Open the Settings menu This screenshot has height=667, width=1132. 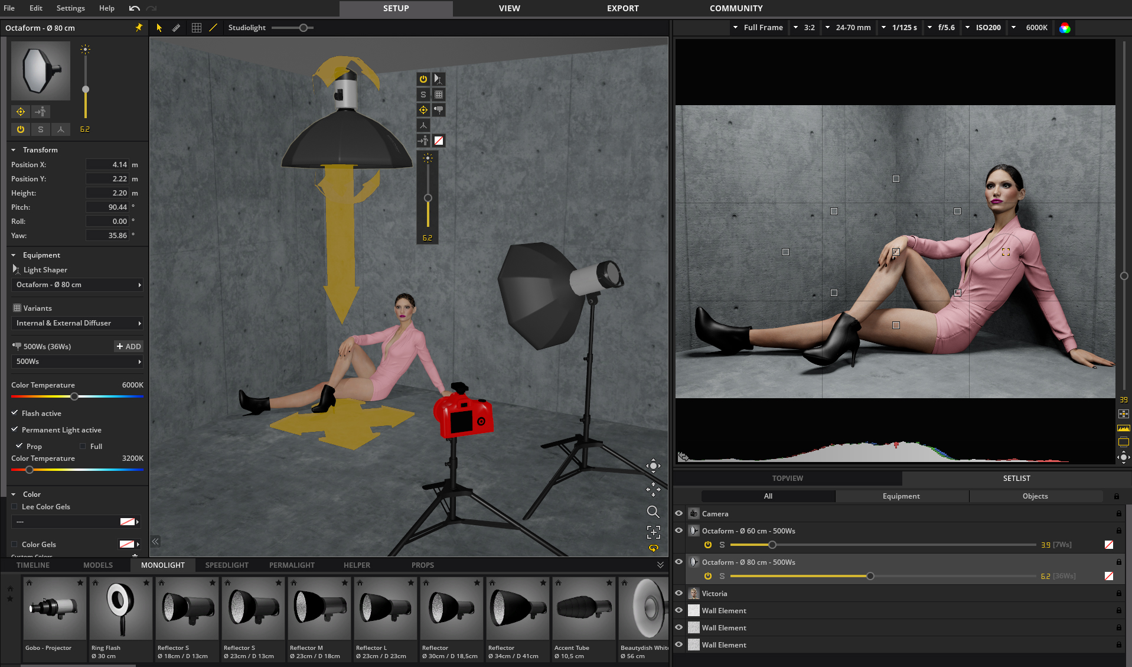tap(71, 8)
